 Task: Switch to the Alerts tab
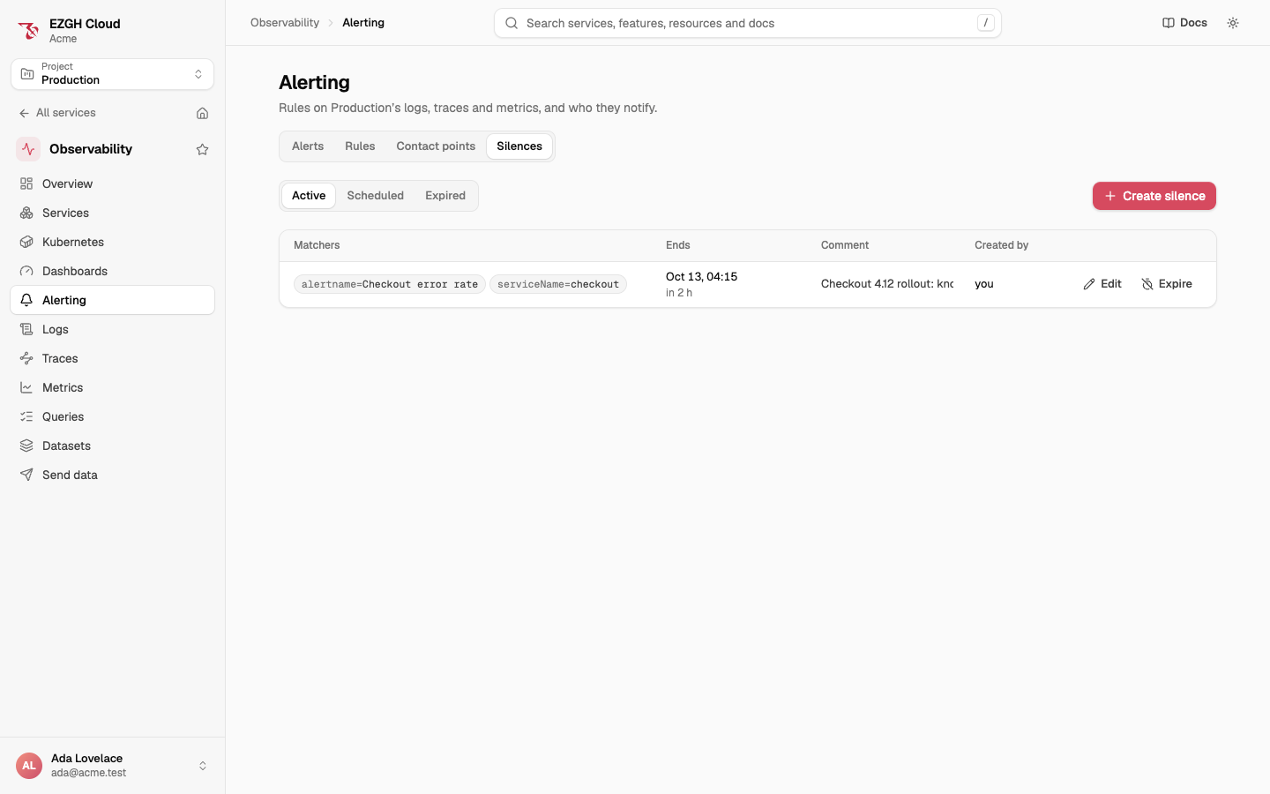tap(308, 146)
